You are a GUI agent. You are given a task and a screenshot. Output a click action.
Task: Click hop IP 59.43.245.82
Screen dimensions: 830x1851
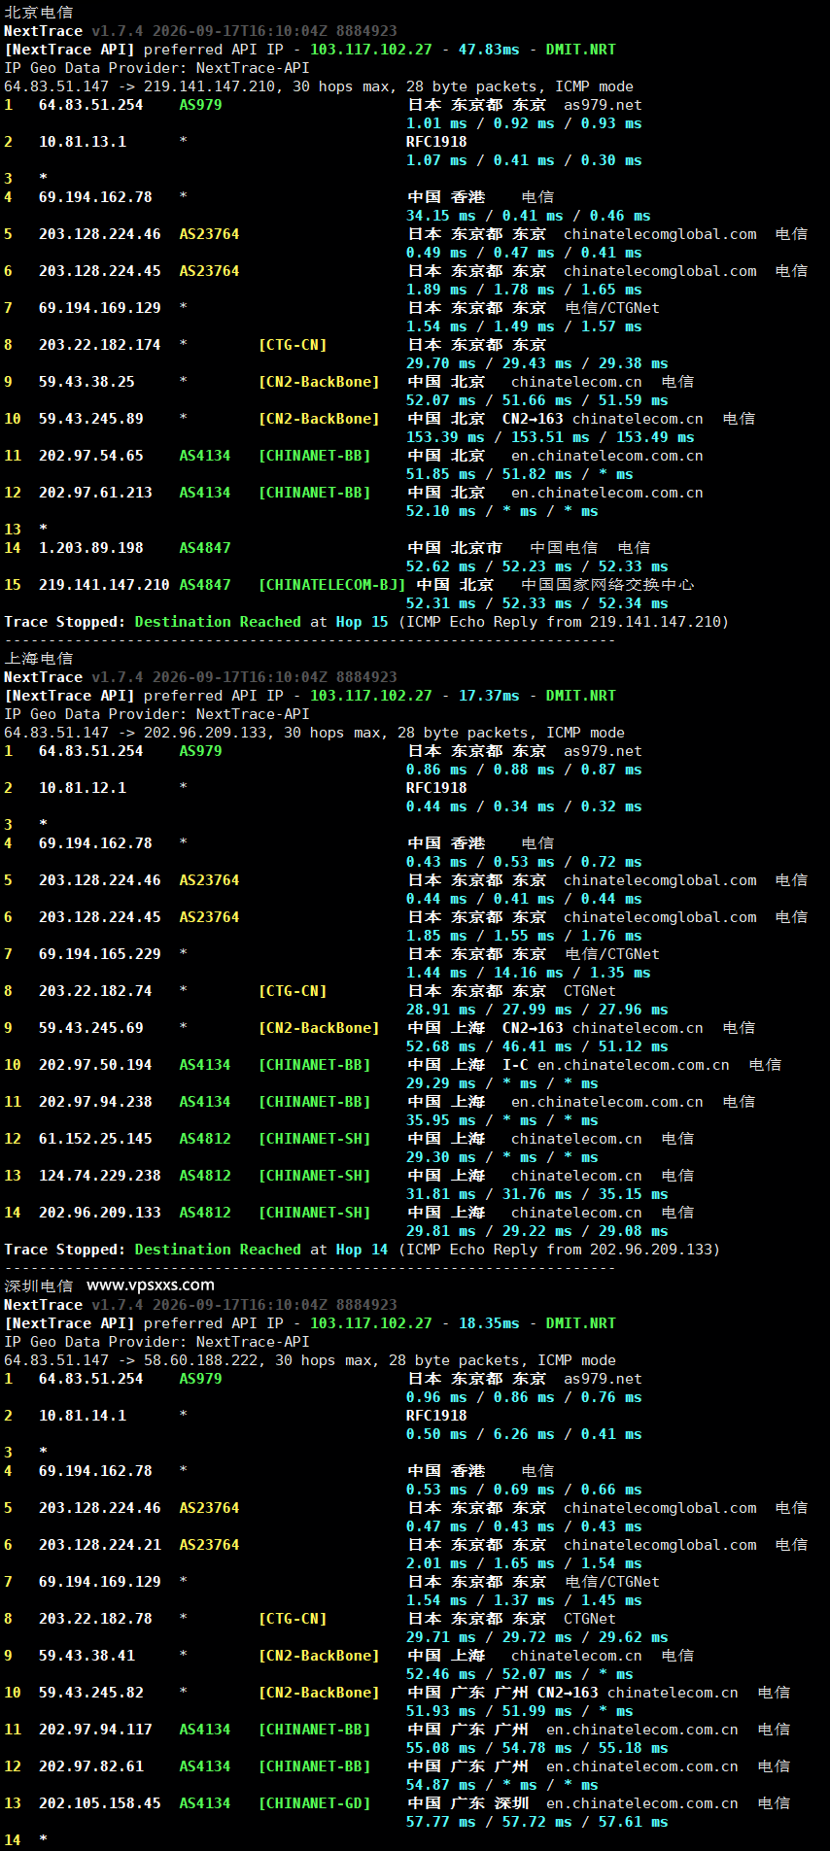tap(91, 1693)
